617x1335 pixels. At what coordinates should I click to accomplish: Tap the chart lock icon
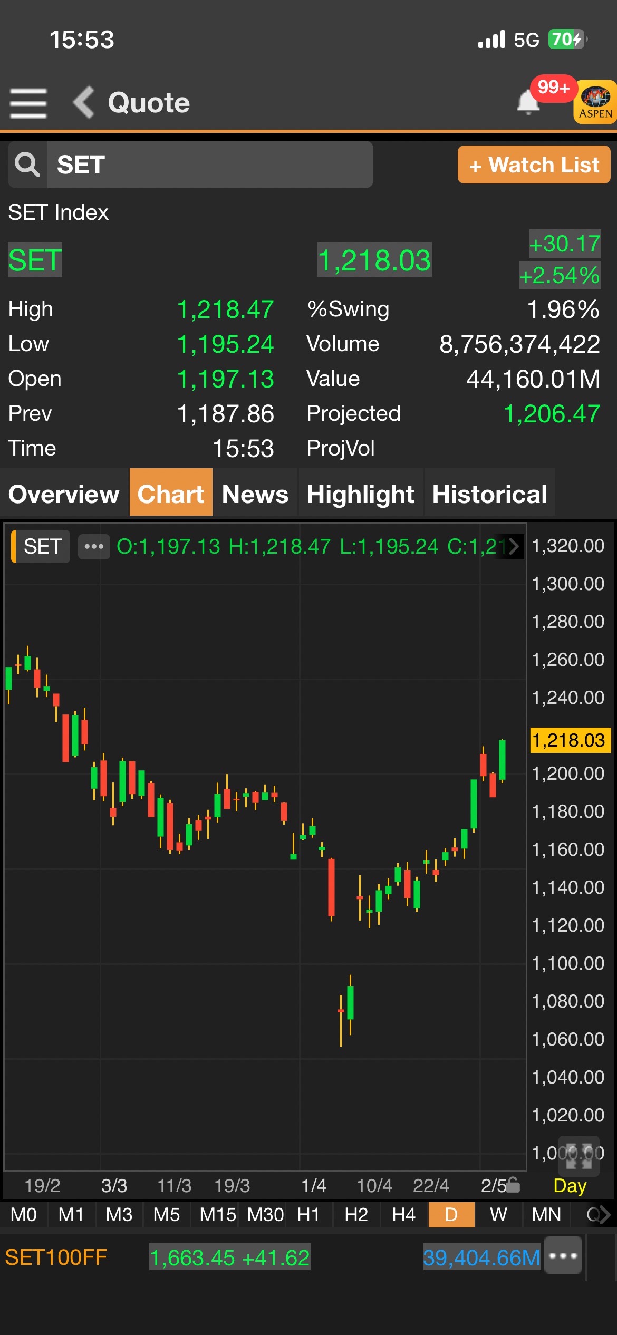(513, 1185)
